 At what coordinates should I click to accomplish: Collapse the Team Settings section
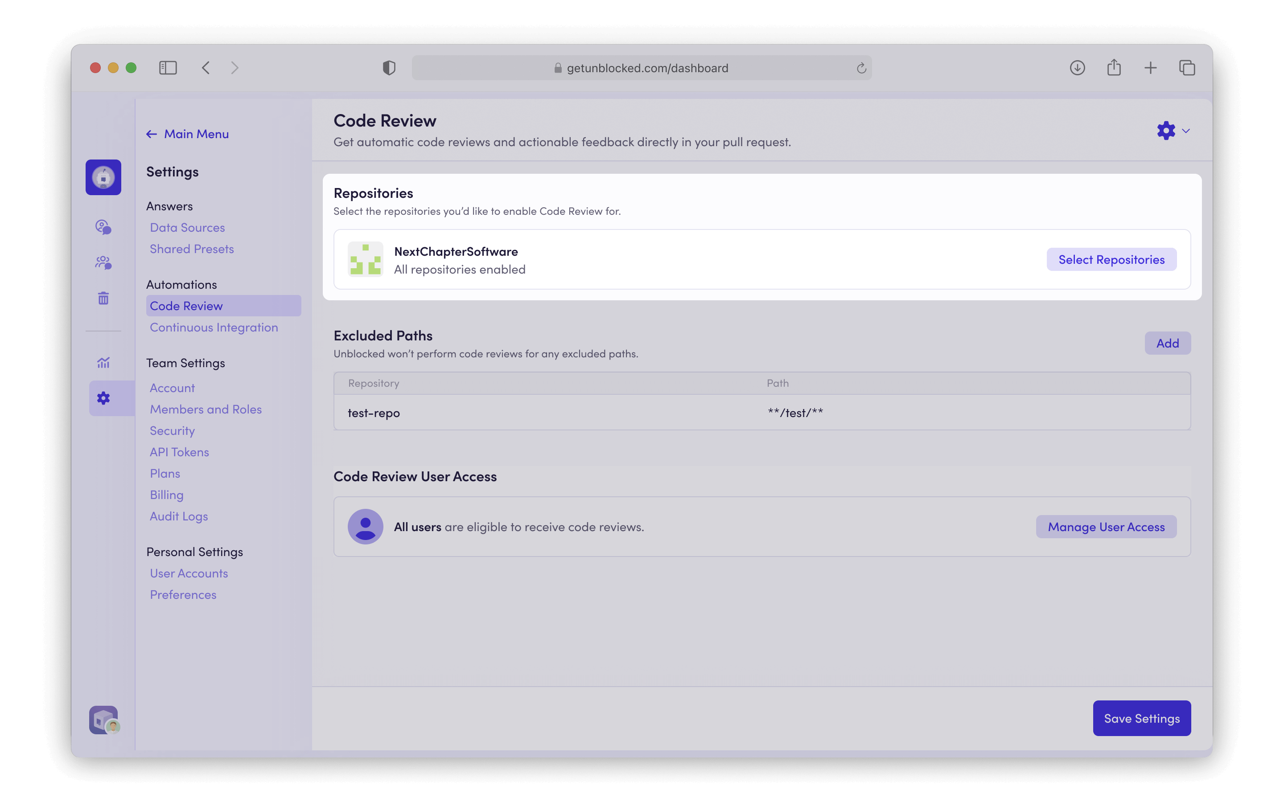185,363
